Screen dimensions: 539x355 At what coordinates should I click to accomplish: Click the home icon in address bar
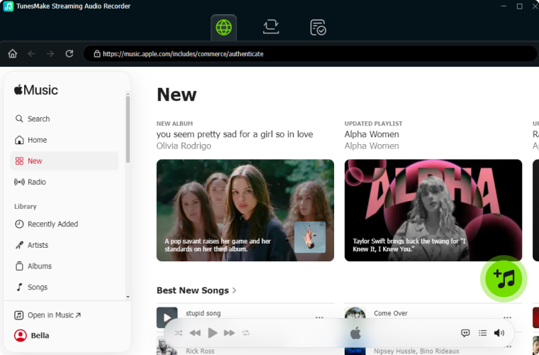(13, 54)
